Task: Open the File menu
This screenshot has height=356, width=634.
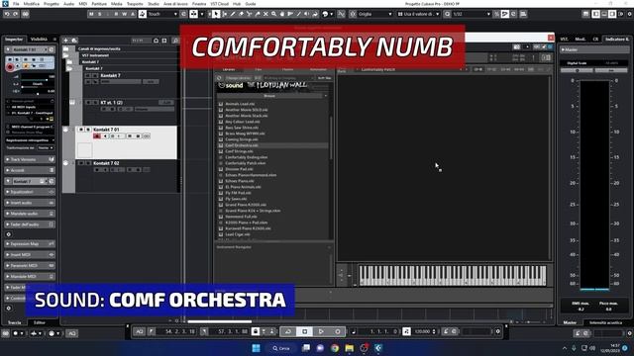Action: (x=16, y=4)
